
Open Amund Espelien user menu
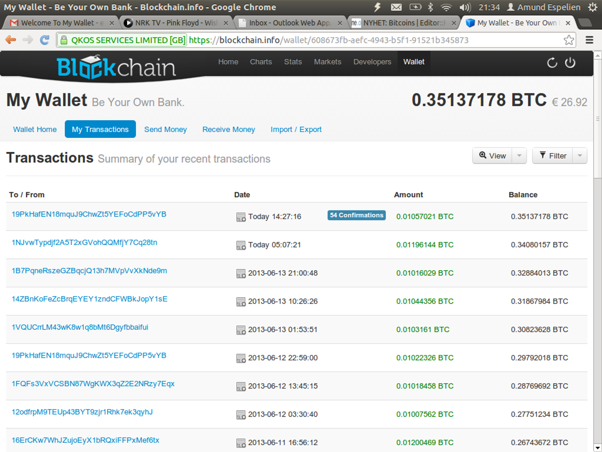pos(544,7)
